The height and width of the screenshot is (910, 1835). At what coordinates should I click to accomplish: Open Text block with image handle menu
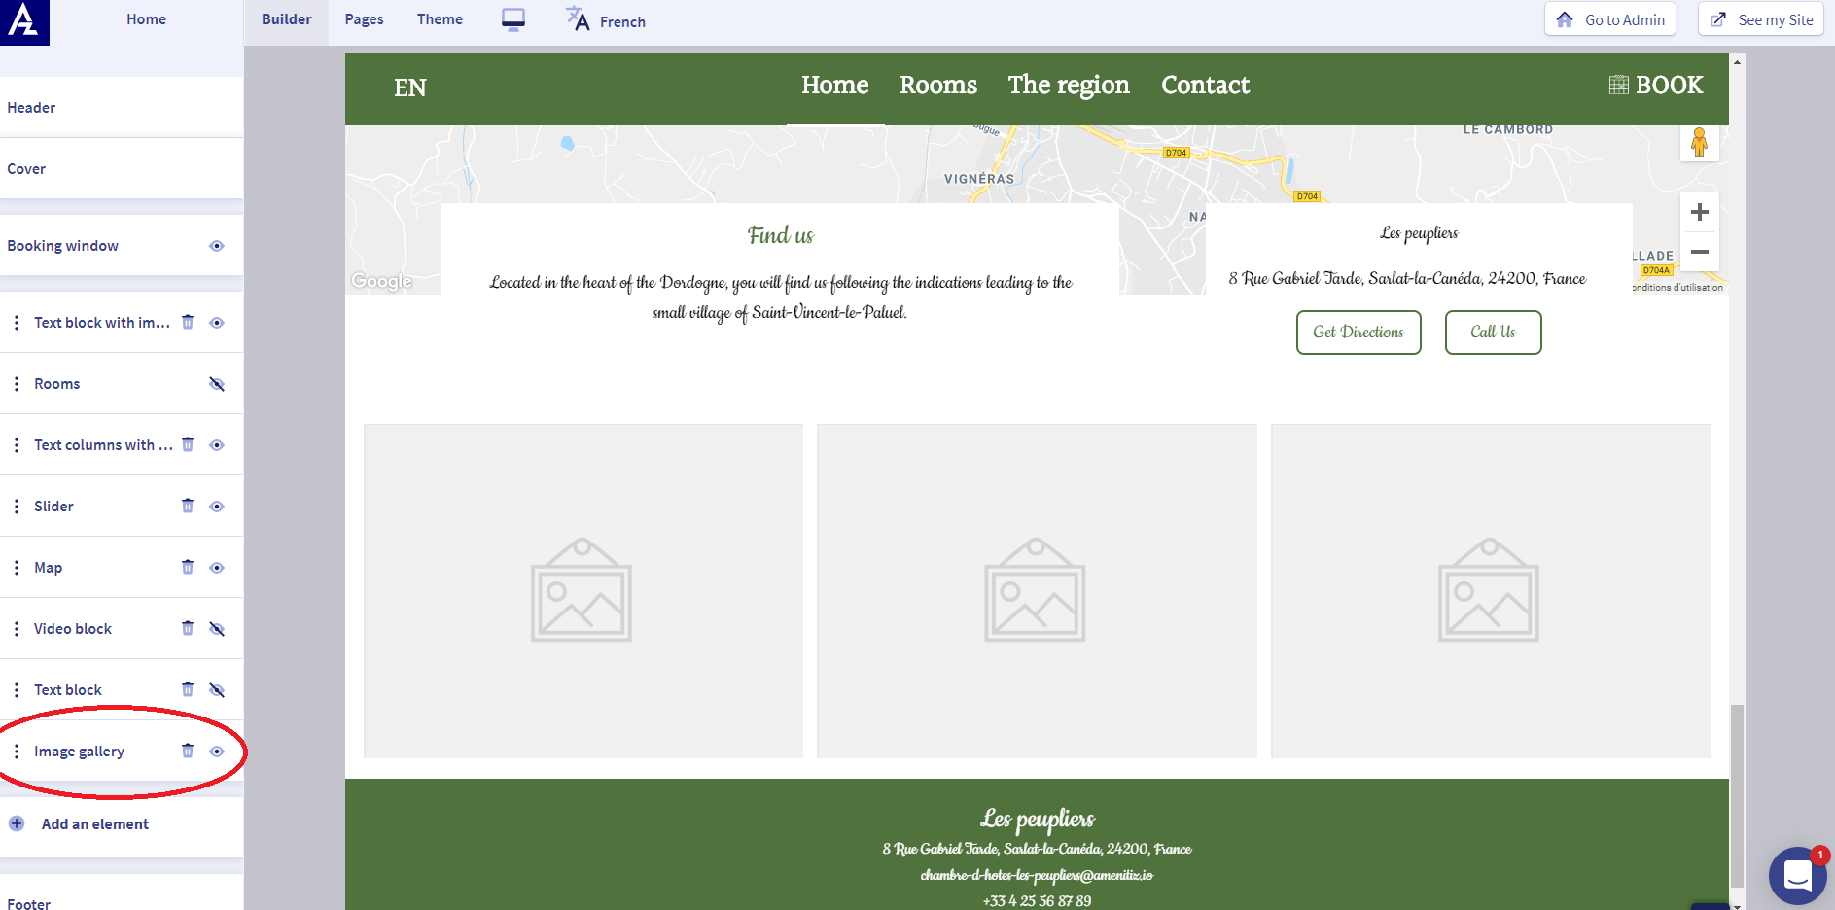17,323
